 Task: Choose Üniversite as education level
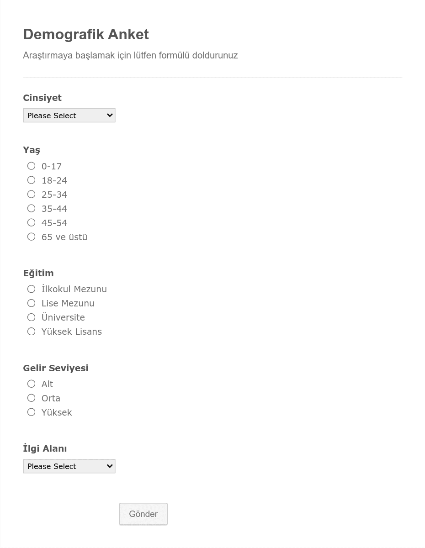pos(31,317)
